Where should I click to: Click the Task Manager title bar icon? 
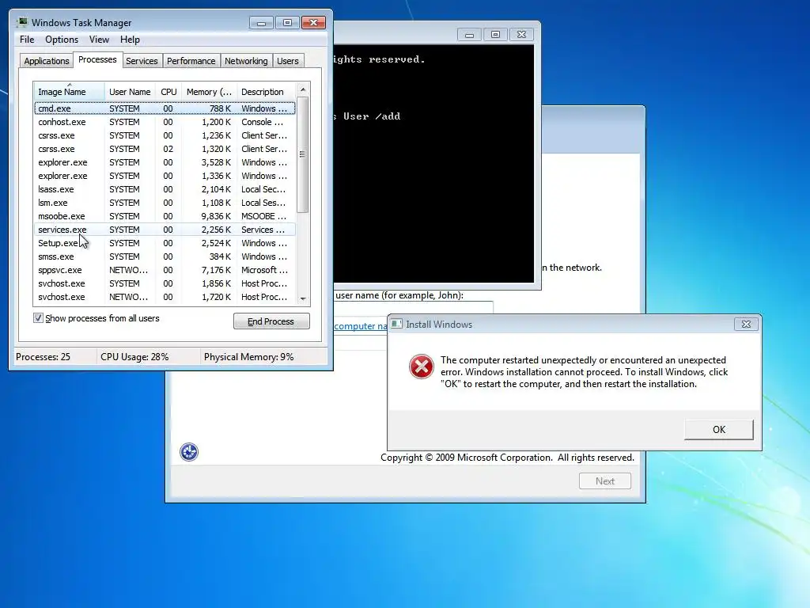[x=22, y=22]
